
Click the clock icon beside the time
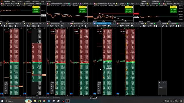tap(164, 1)
